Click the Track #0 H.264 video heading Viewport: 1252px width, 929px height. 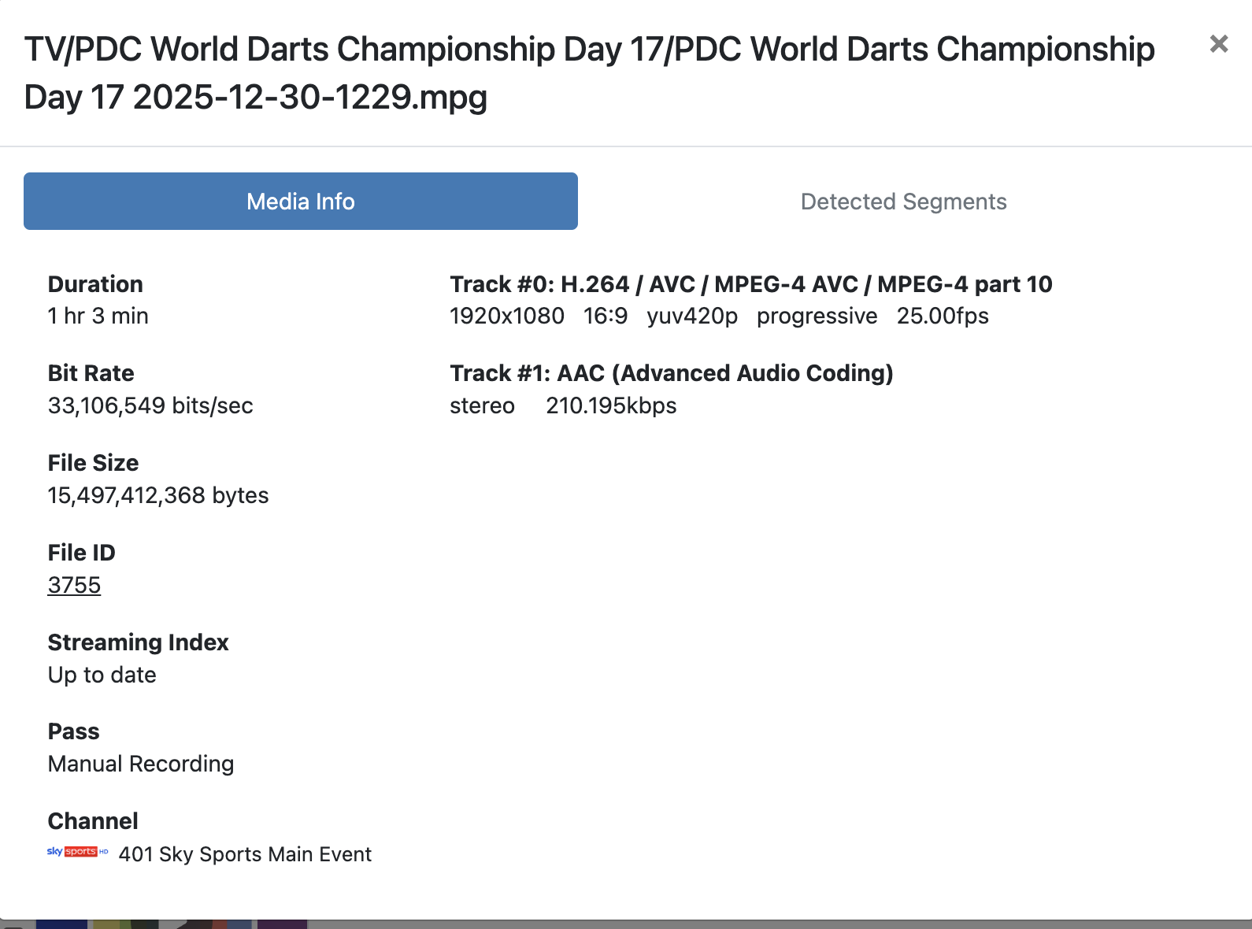click(x=750, y=284)
